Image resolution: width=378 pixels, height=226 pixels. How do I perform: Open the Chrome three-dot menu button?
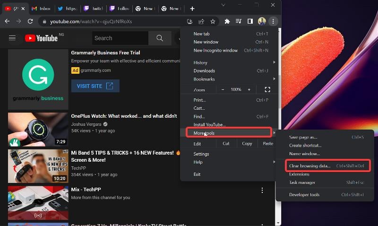273,21
